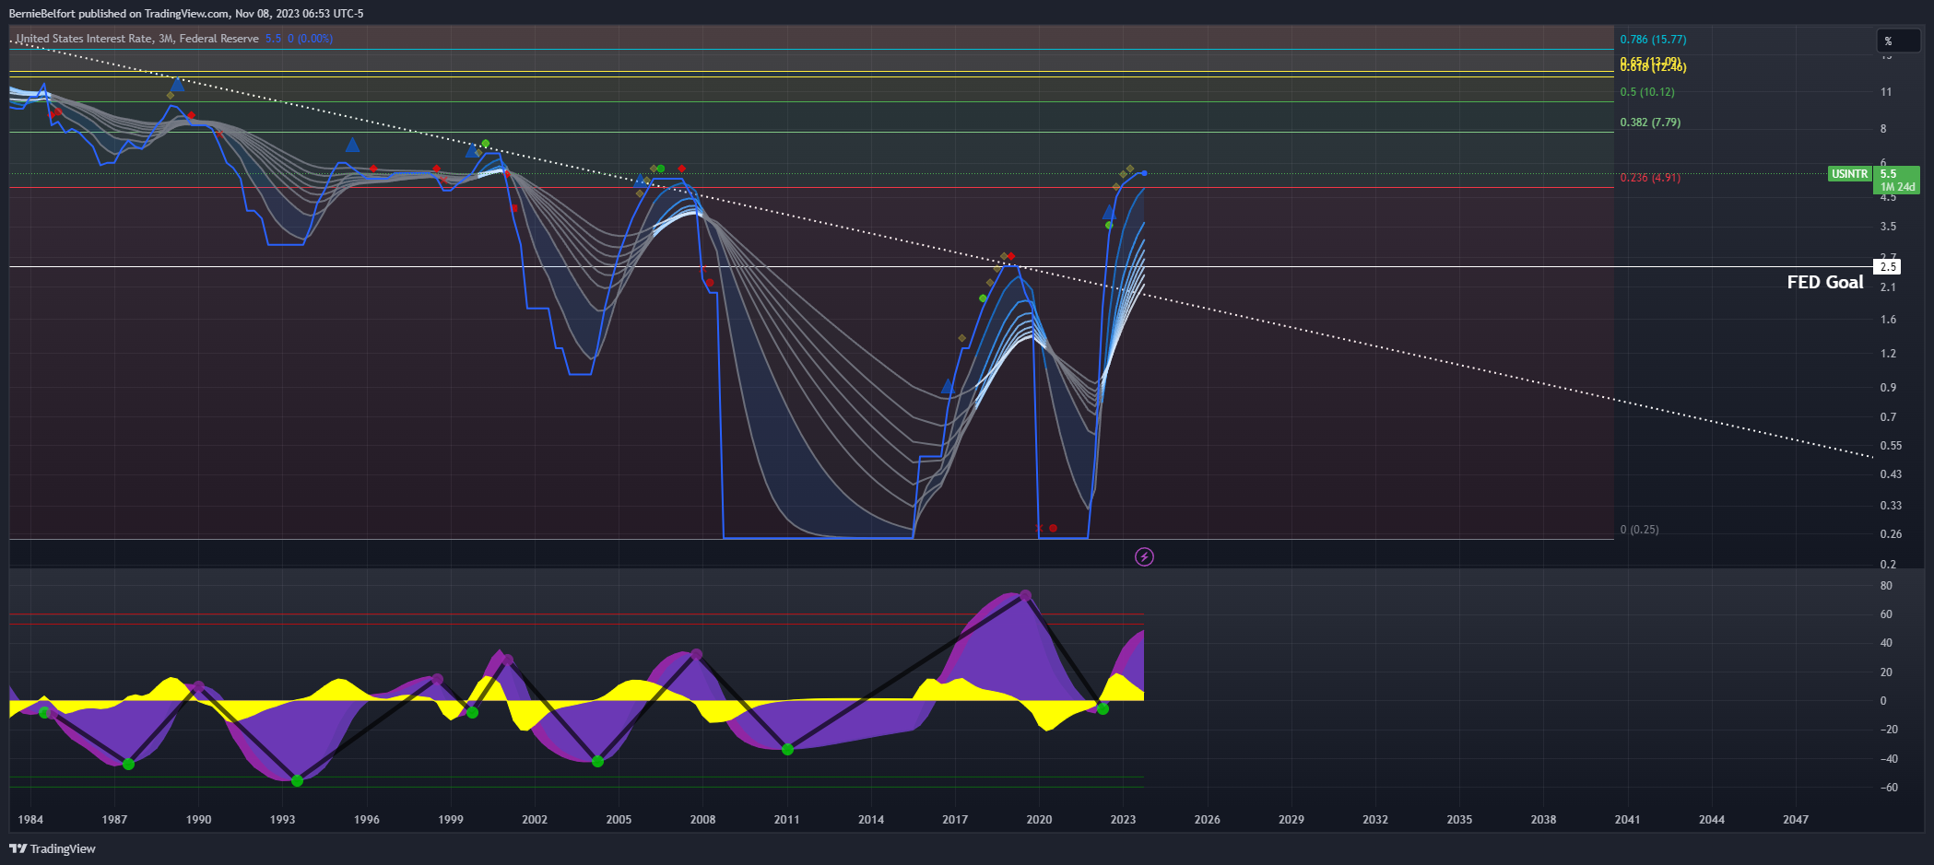Click the green oscillator dot near 2000
The height and width of the screenshot is (865, 1934).
(472, 712)
